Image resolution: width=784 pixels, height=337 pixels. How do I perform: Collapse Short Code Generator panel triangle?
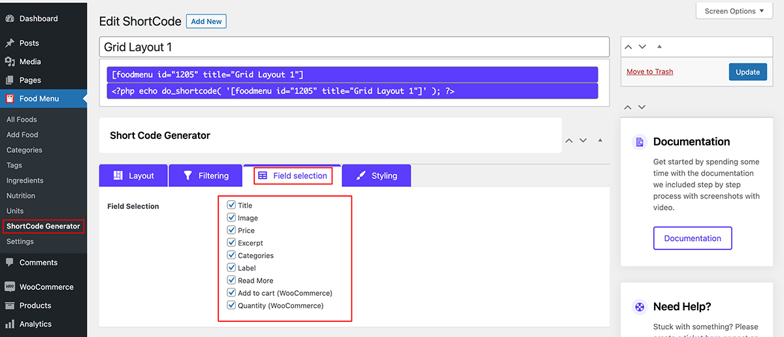[x=600, y=140]
